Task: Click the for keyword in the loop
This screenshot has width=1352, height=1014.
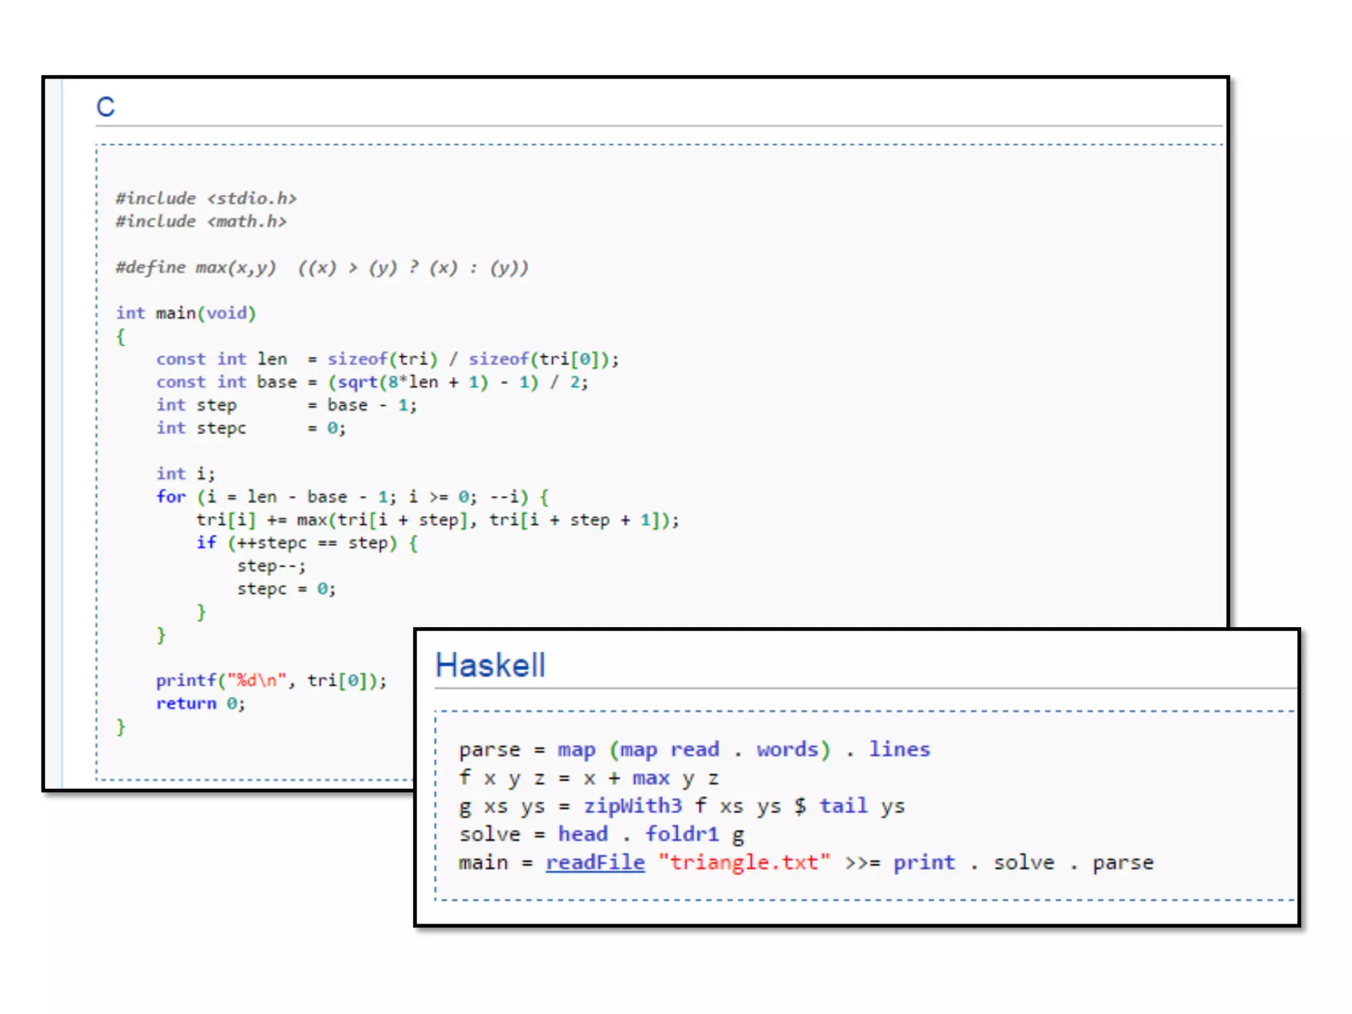Action: (x=171, y=496)
